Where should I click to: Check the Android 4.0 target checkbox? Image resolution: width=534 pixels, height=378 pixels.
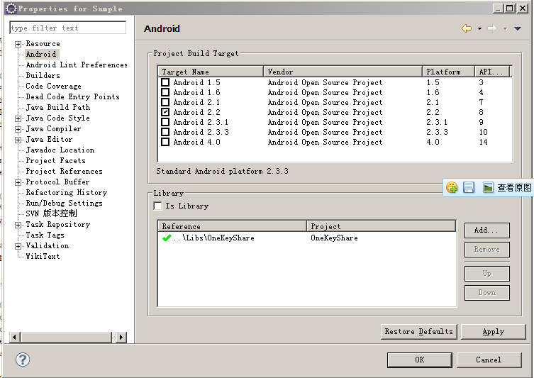coord(165,142)
